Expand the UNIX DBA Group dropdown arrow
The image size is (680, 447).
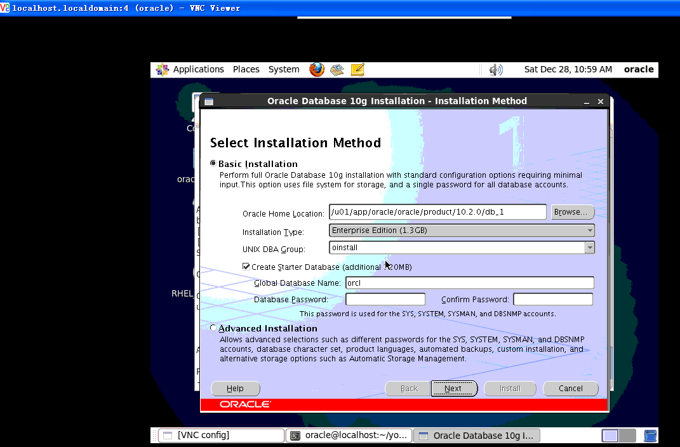589,248
